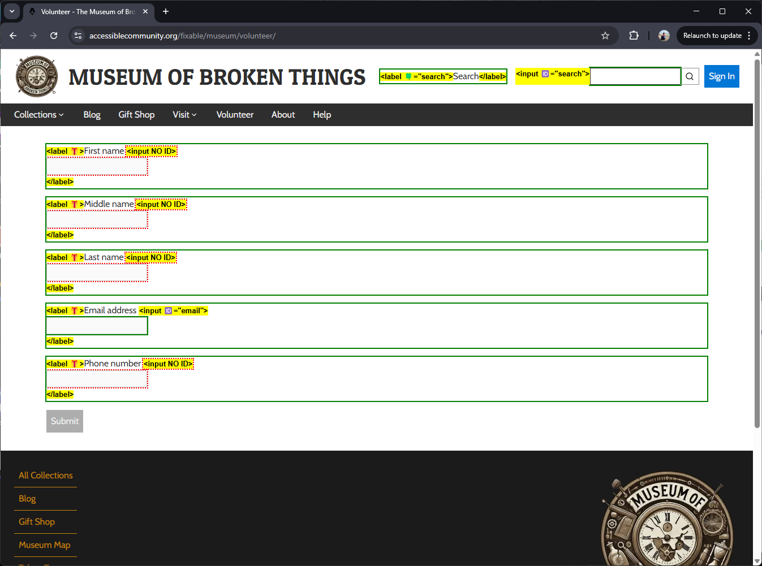Click the Sign In button
This screenshot has width=762, height=566.
click(x=721, y=76)
